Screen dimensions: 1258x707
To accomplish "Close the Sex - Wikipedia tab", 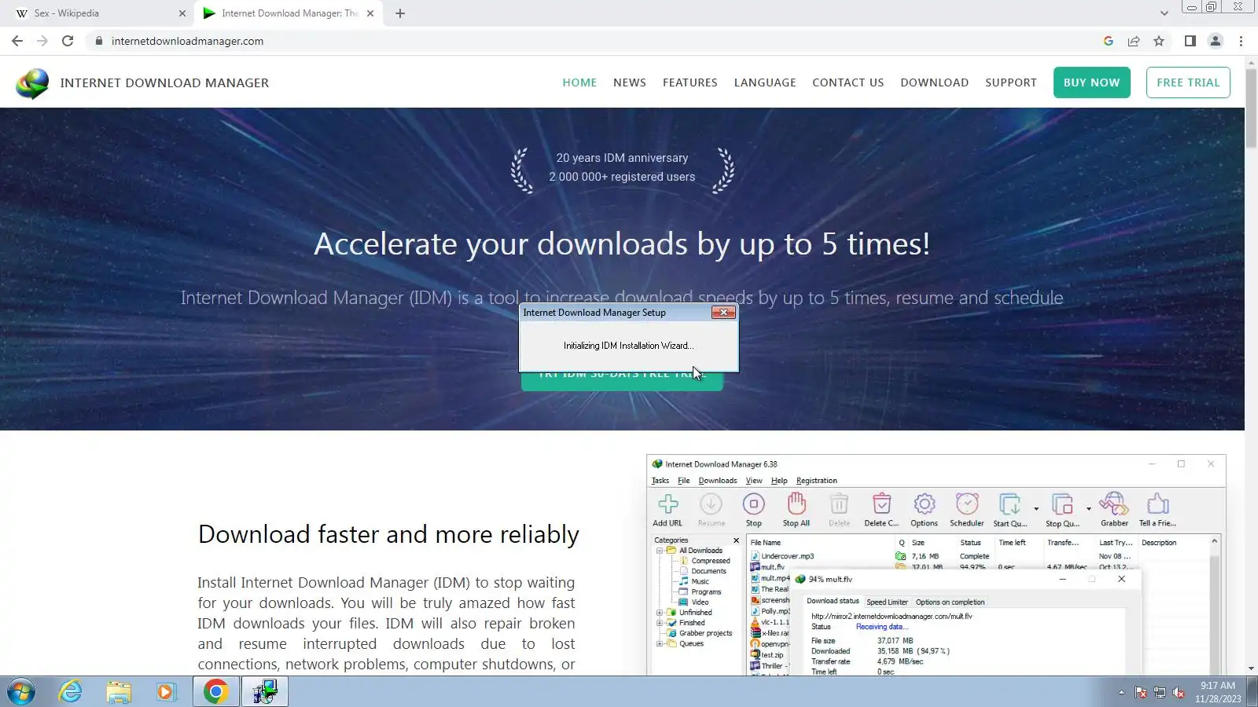I will point(182,13).
